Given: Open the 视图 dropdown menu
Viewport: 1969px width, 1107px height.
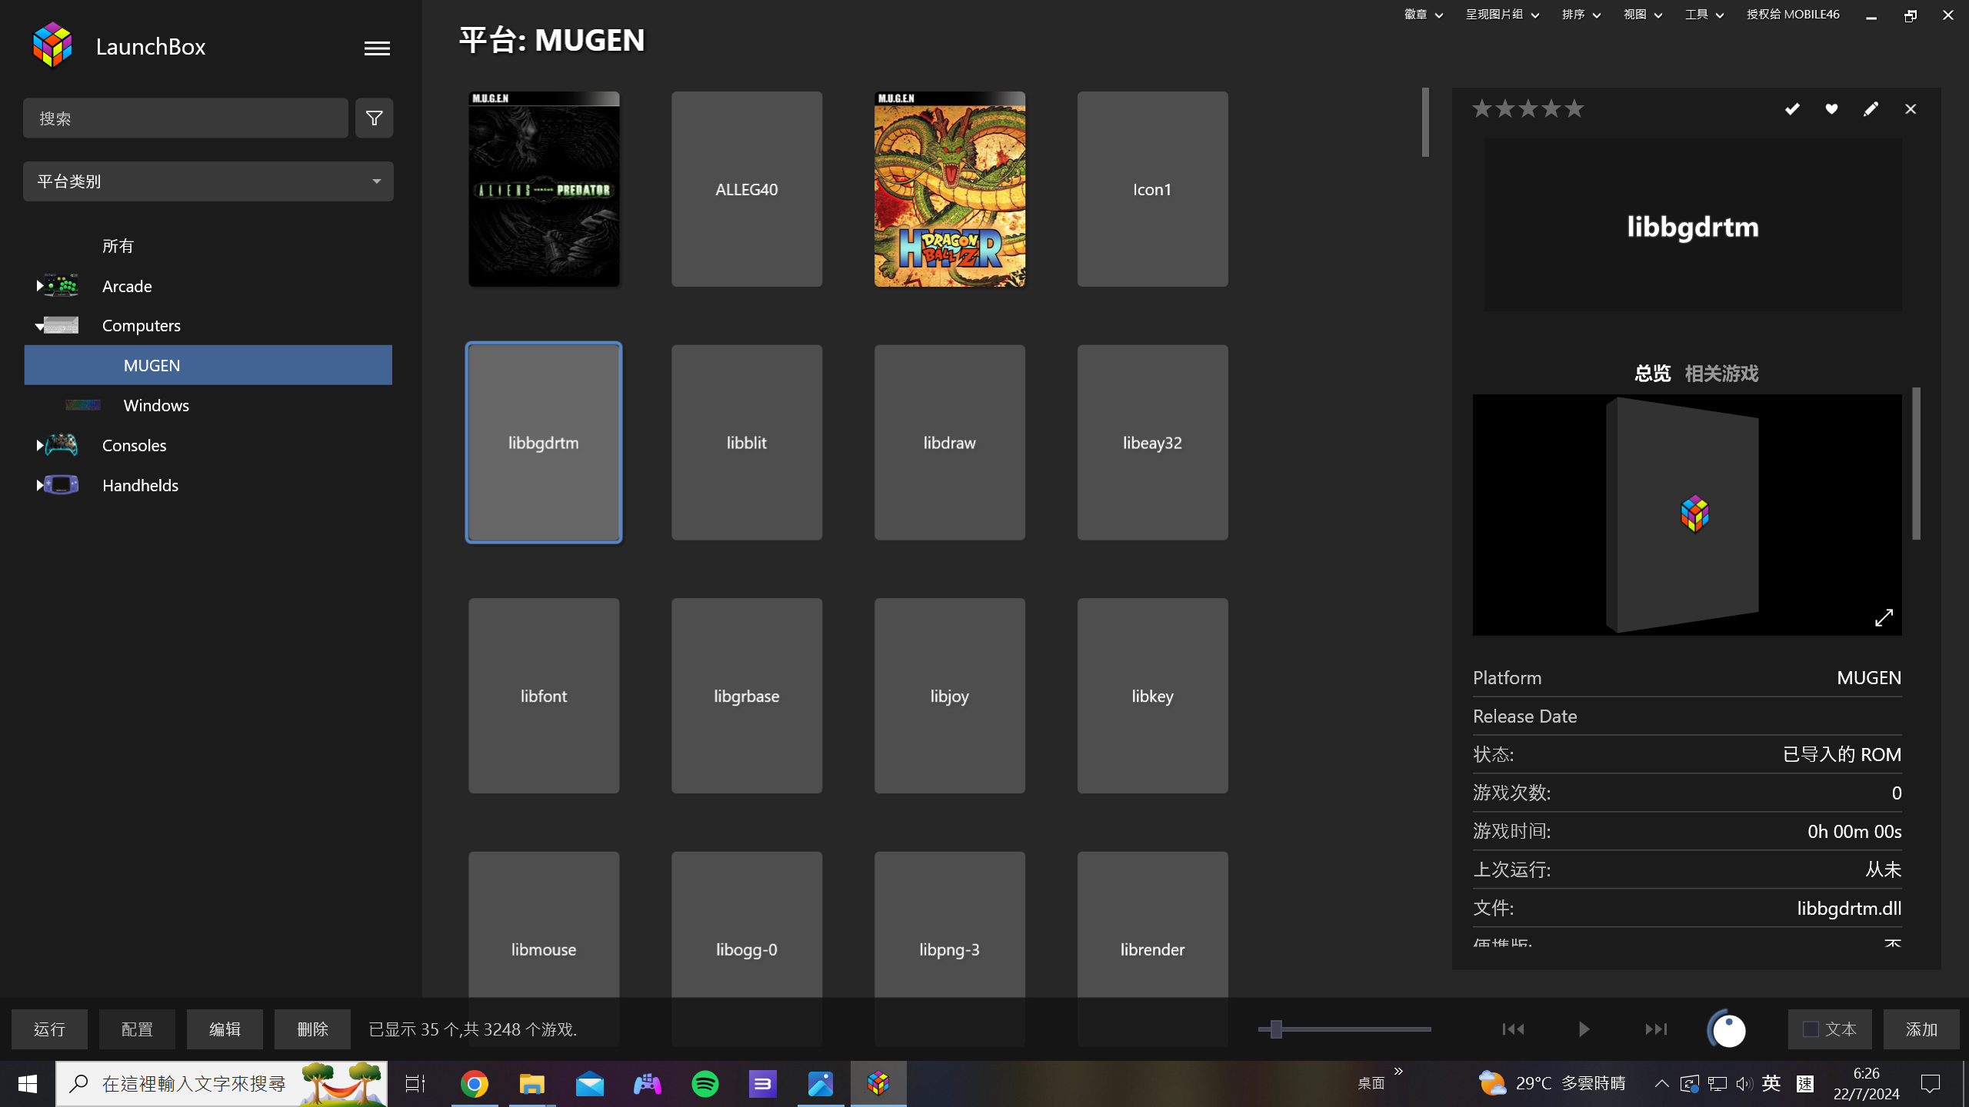Looking at the screenshot, I should 1643,15.
